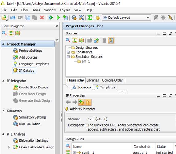176x154 pixels.
Task: Click Run Synthesis green play icon
Action: [x=58, y=18]
